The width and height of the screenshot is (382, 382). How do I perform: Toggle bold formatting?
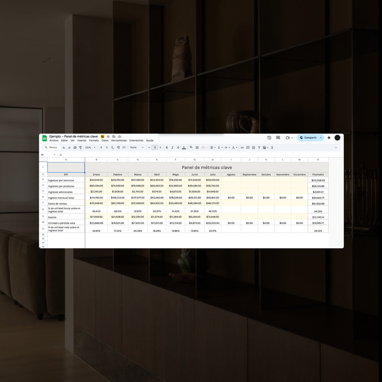167,147
